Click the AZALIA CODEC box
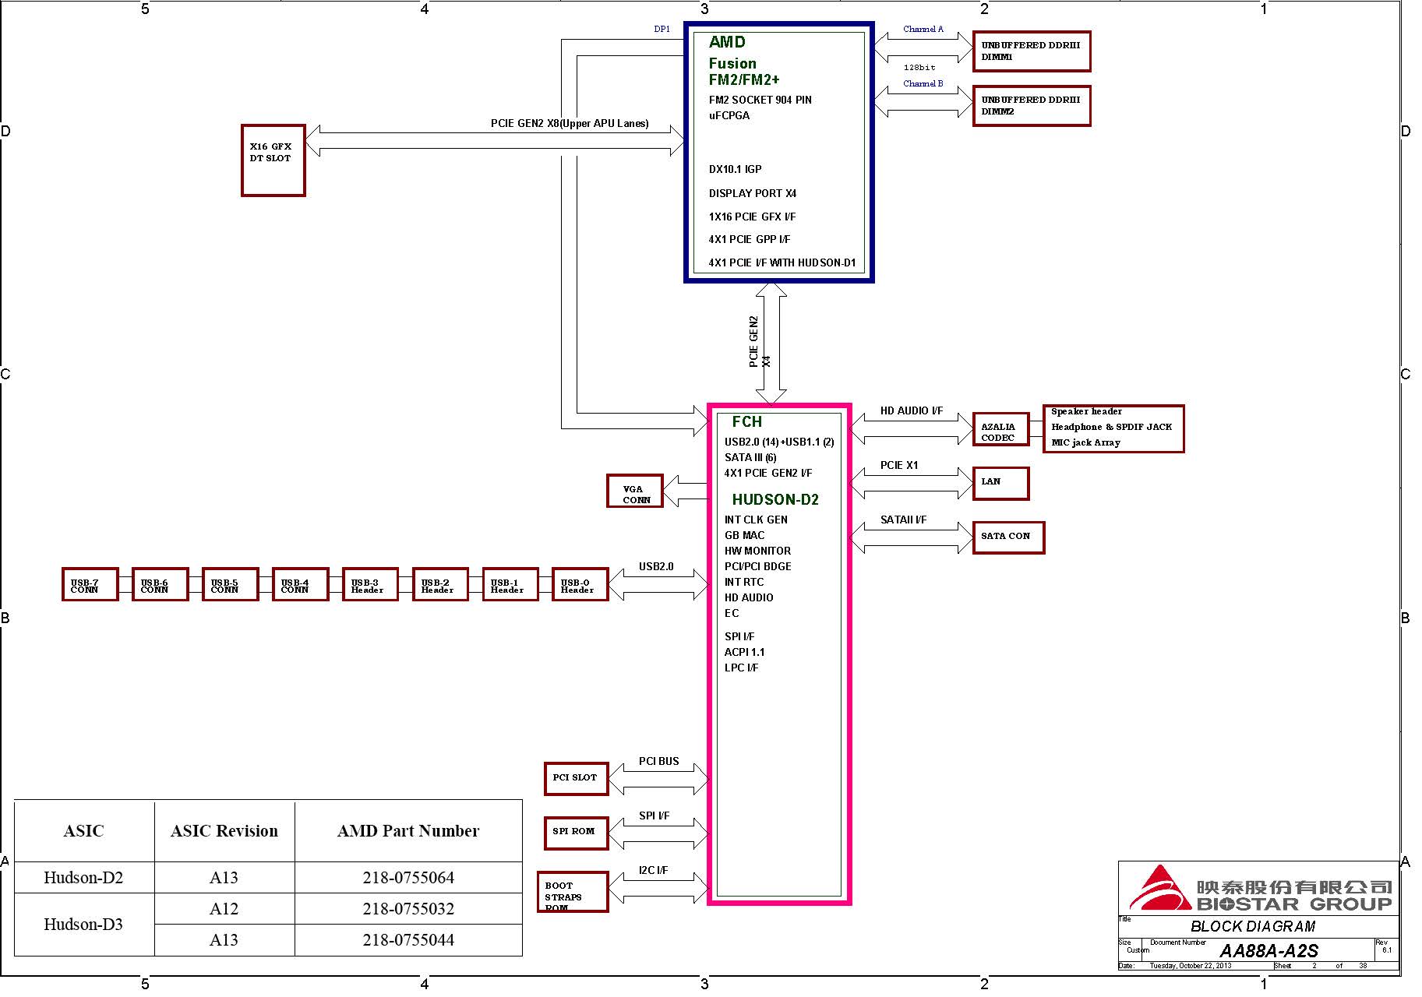 tap(1000, 429)
